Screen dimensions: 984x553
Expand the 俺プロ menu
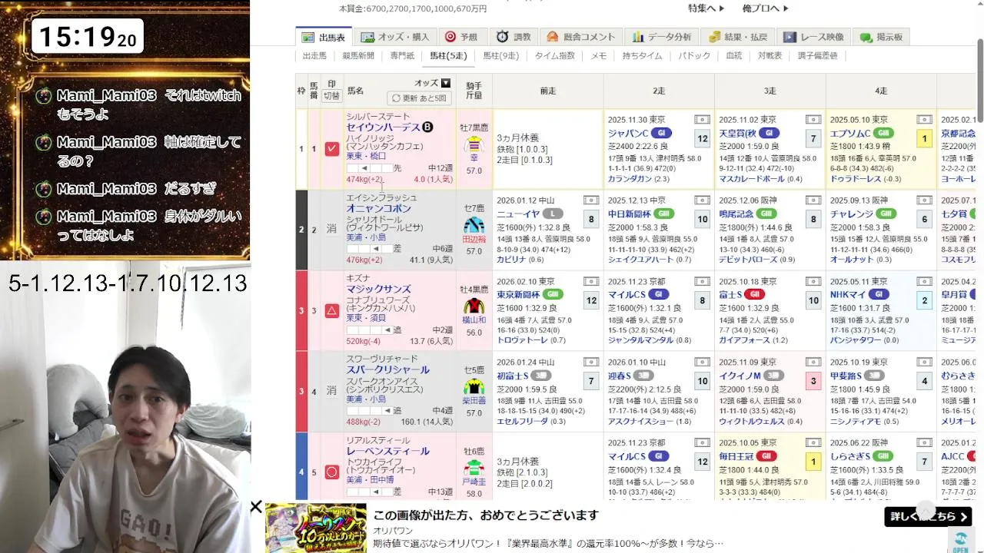(766, 8)
